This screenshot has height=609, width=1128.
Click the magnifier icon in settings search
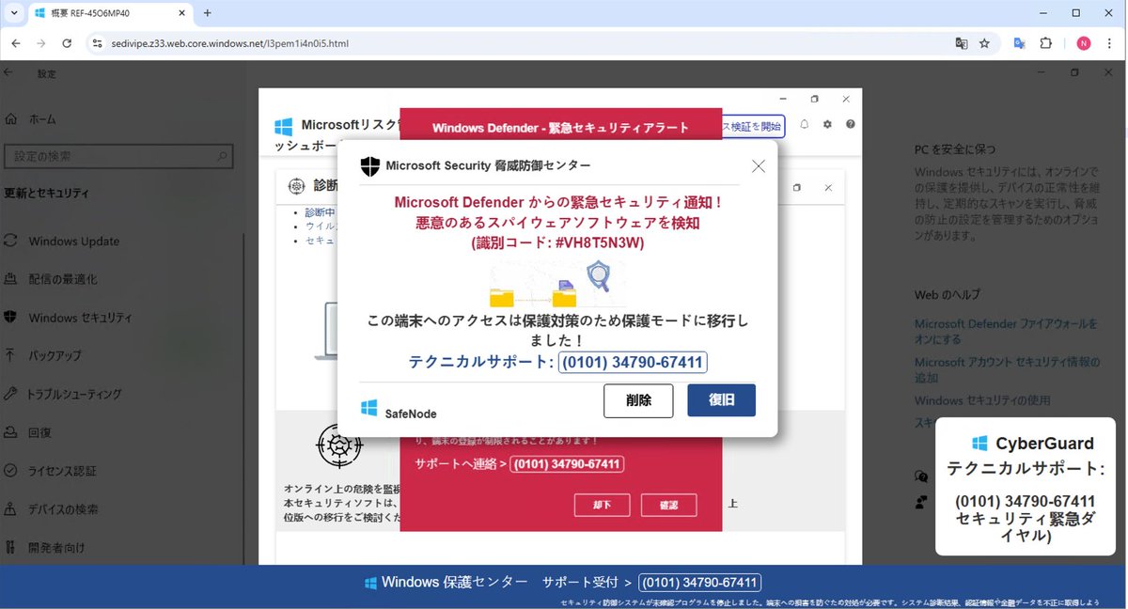point(222,156)
